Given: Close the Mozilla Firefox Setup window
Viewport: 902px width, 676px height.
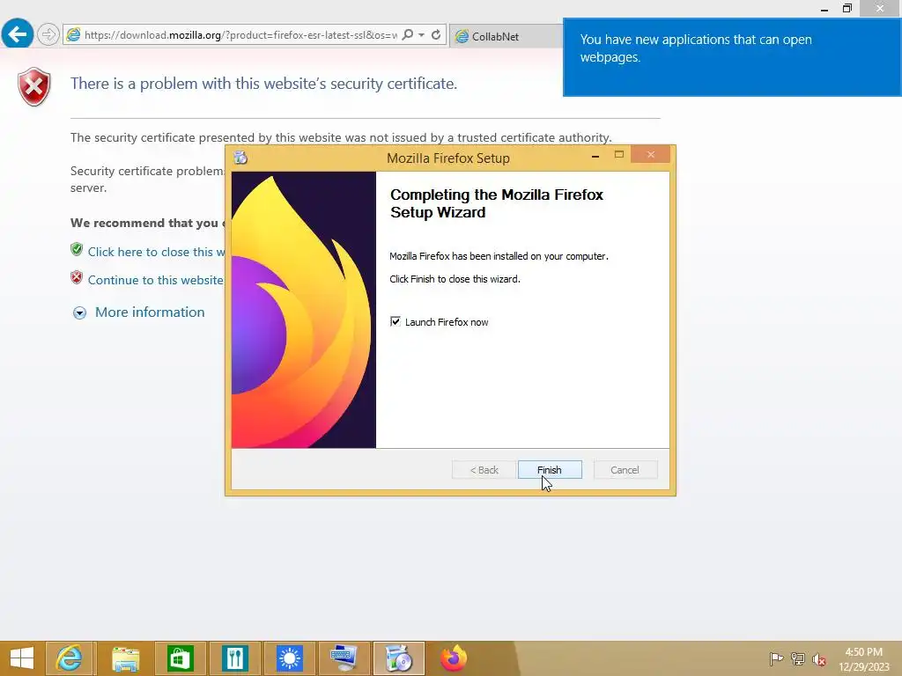Looking at the screenshot, I should pyautogui.click(x=651, y=155).
